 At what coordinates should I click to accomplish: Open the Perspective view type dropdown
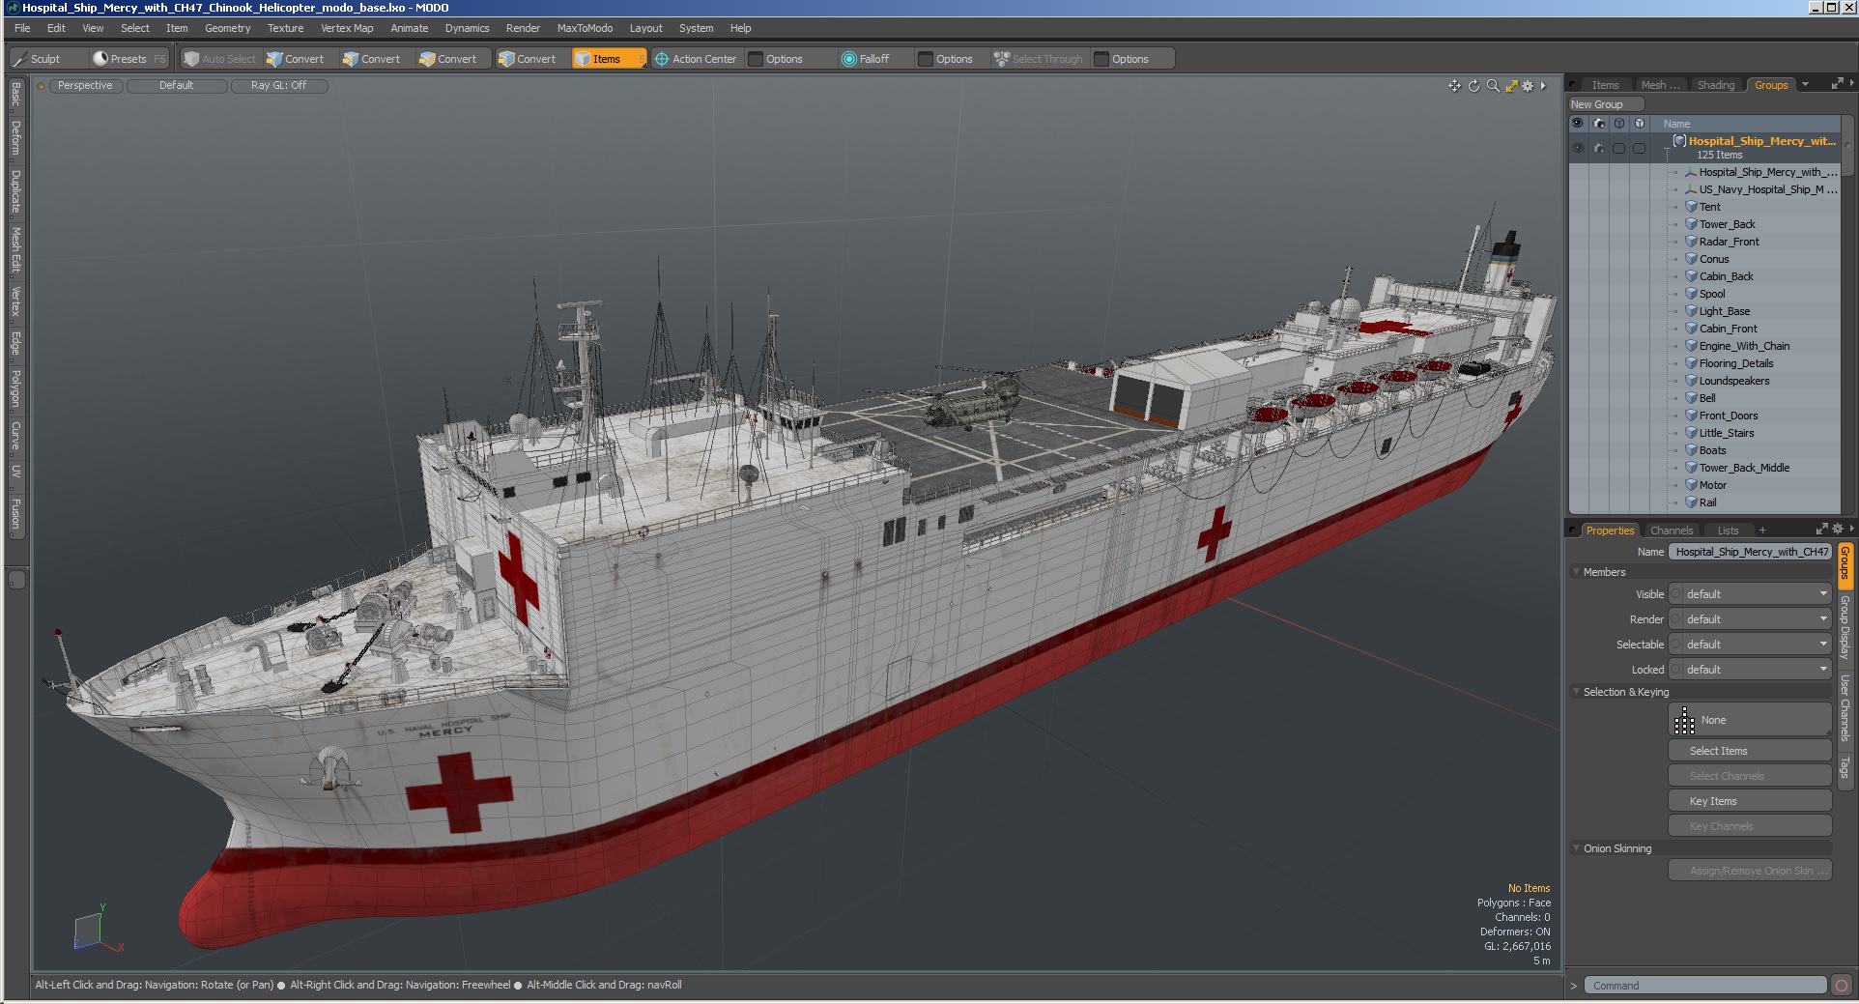(x=85, y=86)
